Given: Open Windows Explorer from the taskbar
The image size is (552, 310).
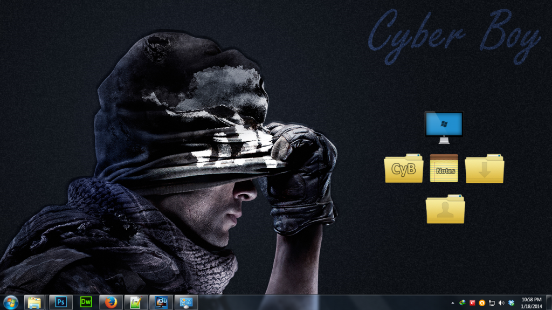Looking at the screenshot, I should tap(34, 302).
